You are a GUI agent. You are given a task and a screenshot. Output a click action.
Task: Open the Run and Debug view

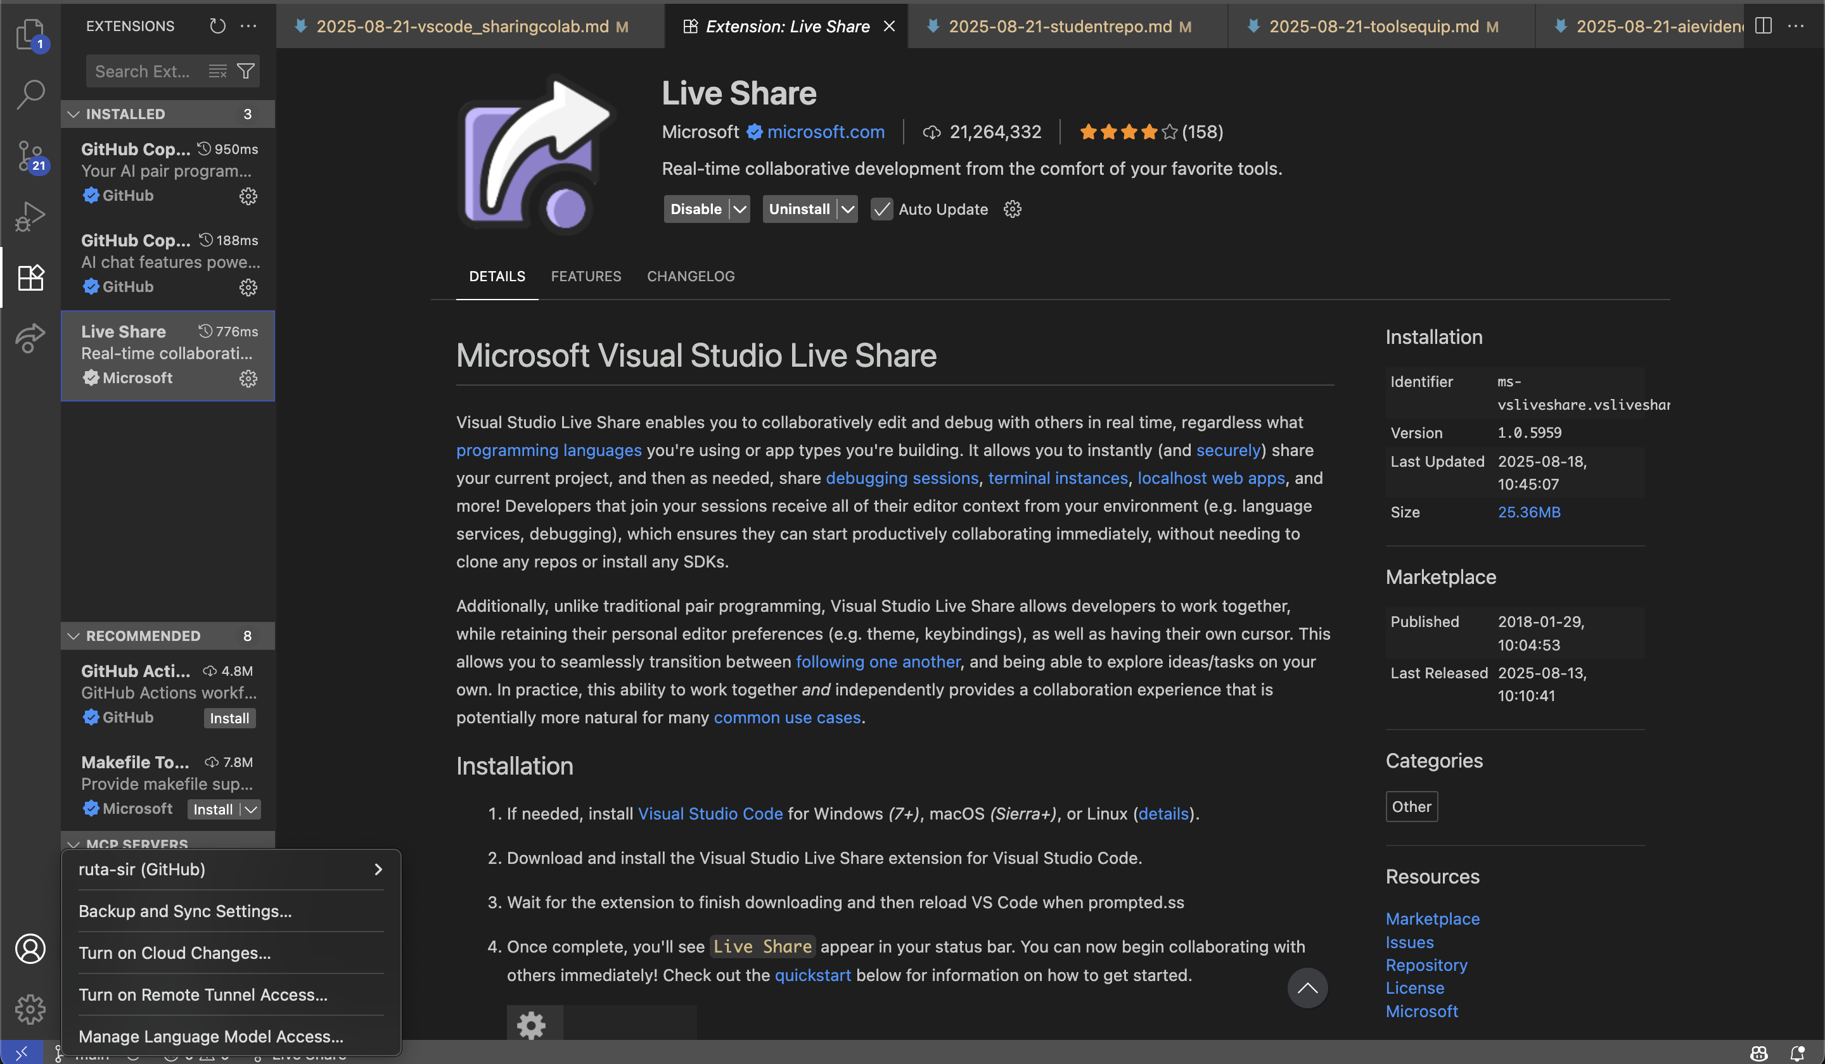(30, 216)
